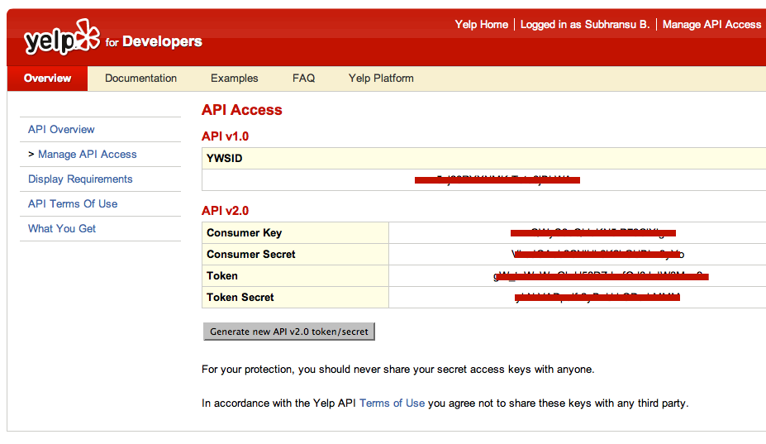Open the Overview tab

pos(47,79)
